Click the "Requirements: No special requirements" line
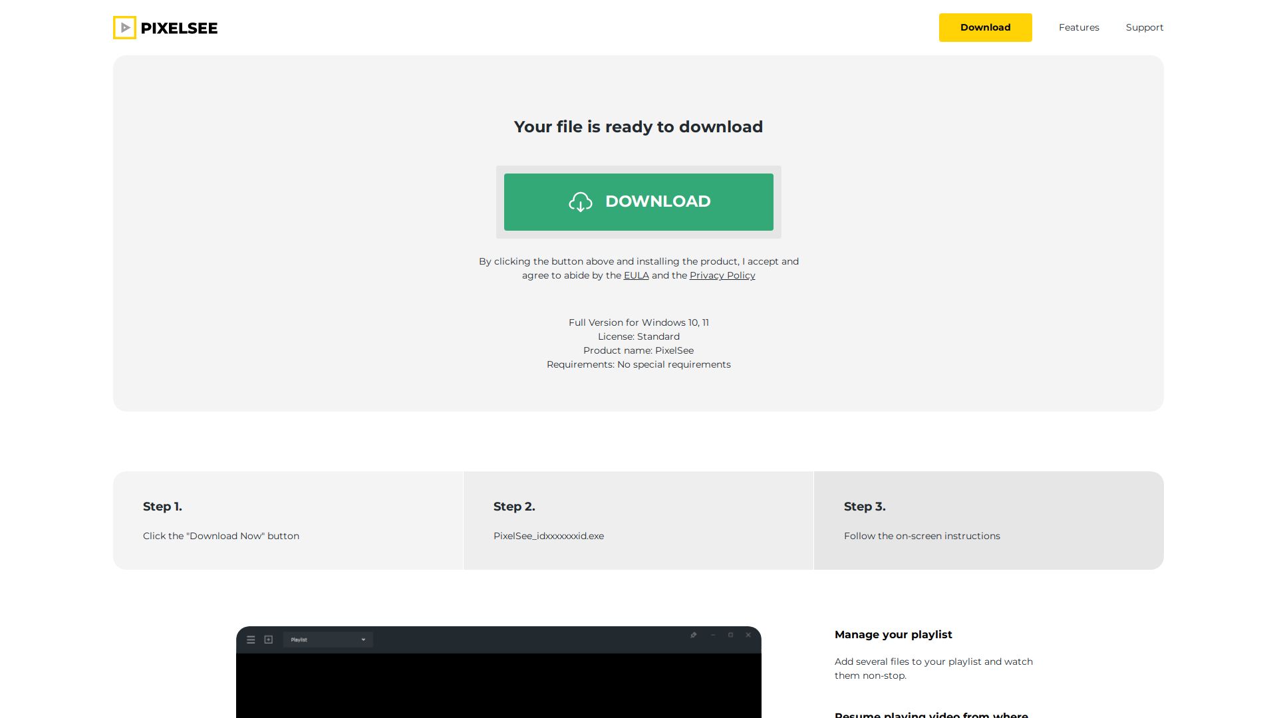 pos(638,364)
